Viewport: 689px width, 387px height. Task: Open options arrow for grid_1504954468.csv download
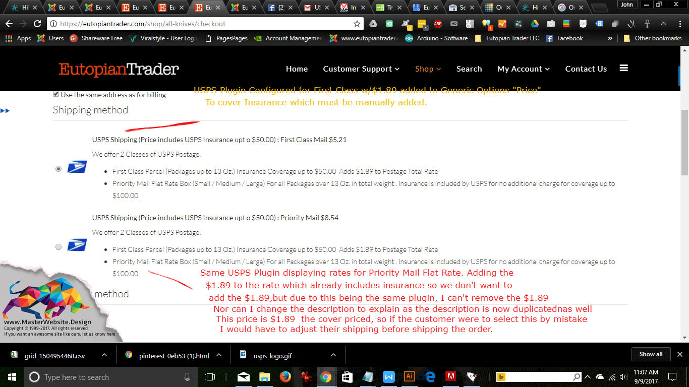point(104,355)
